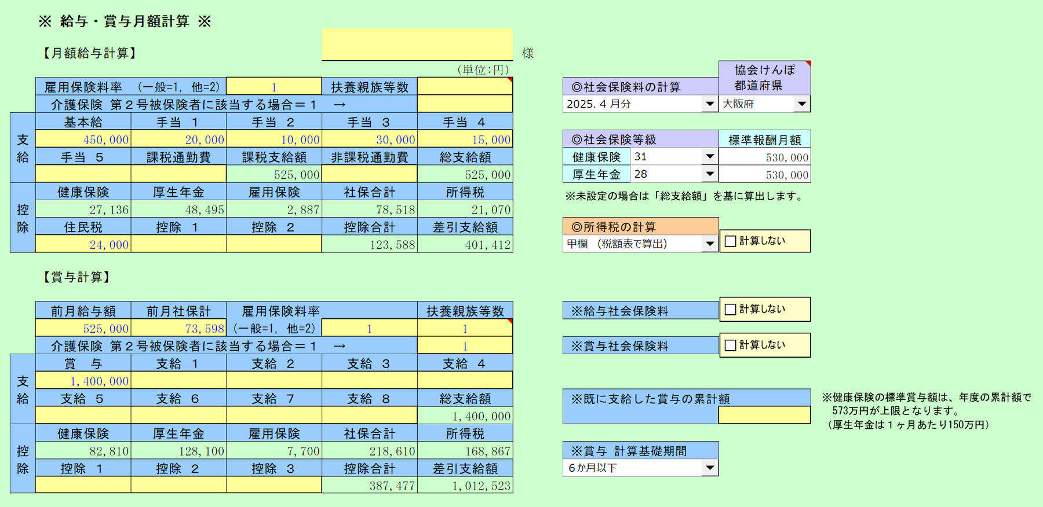
Task: Click the empty 支給4 input cell
Action: click(465, 381)
